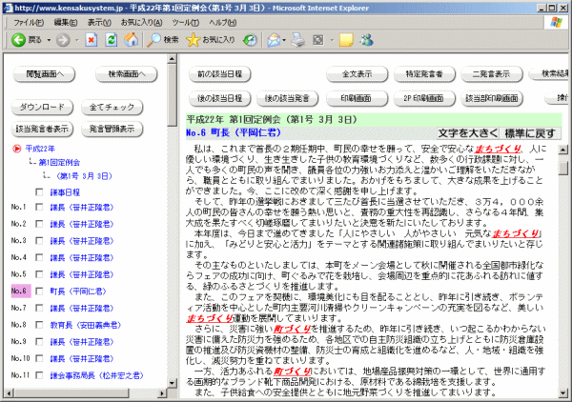Check the No.11 議会事務局長 checkbox
Viewport: 572px width, 402px height.
[39, 375]
